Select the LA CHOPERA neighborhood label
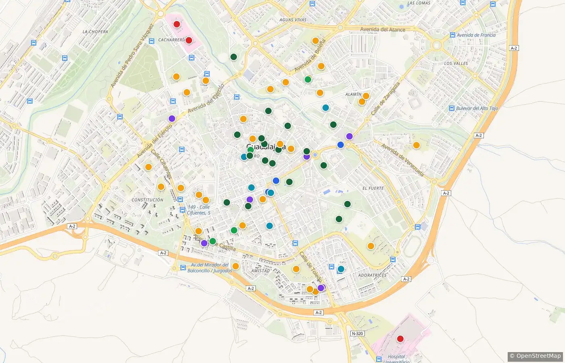This screenshot has height=363, width=565. [95, 32]
